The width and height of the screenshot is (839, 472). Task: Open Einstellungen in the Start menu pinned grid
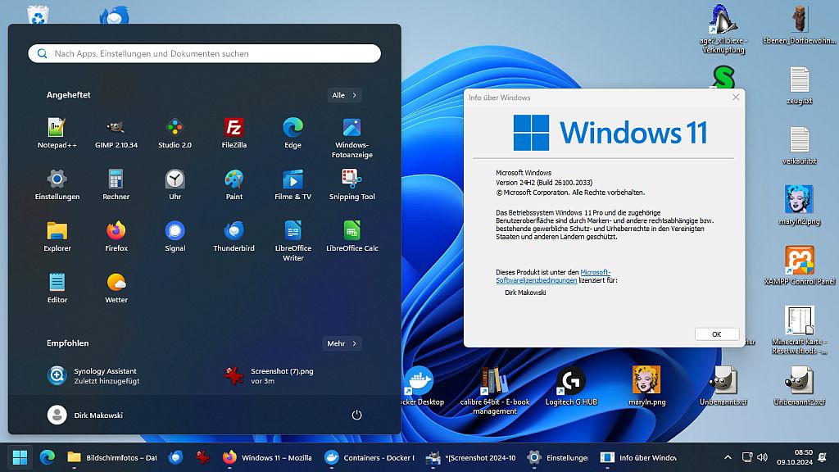pos(57,184)
